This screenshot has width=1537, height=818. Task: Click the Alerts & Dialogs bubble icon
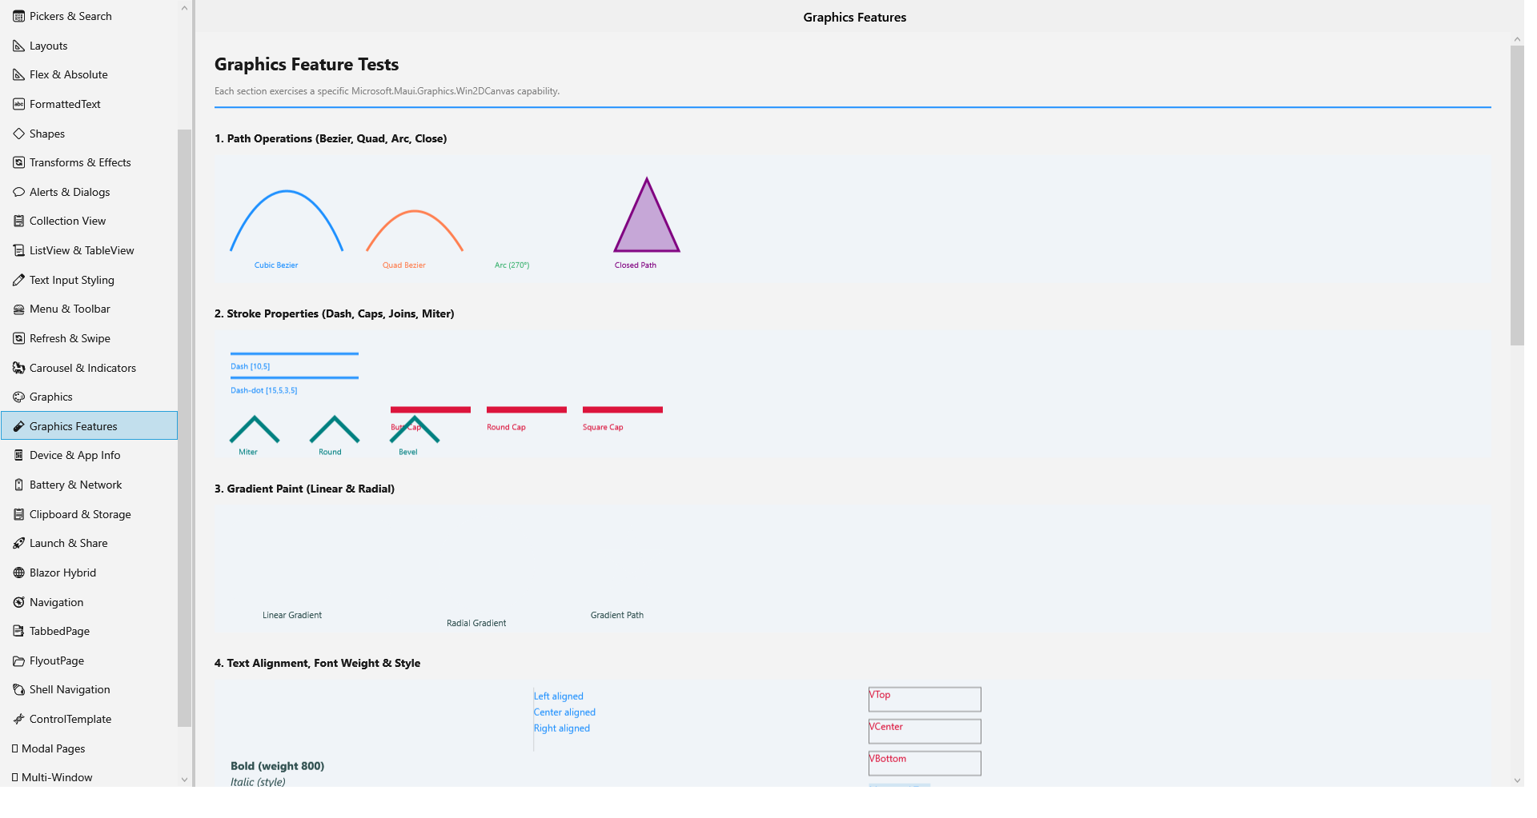(18, 192)
